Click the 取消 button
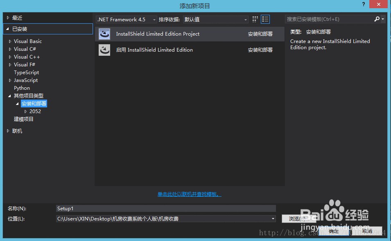391x241 pixels. (367, 231)
